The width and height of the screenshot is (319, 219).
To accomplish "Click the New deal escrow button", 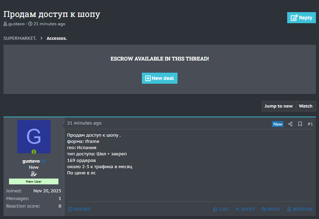I will coord(159,78).
